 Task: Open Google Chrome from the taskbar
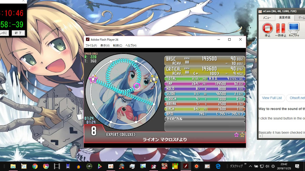[35, 166]
